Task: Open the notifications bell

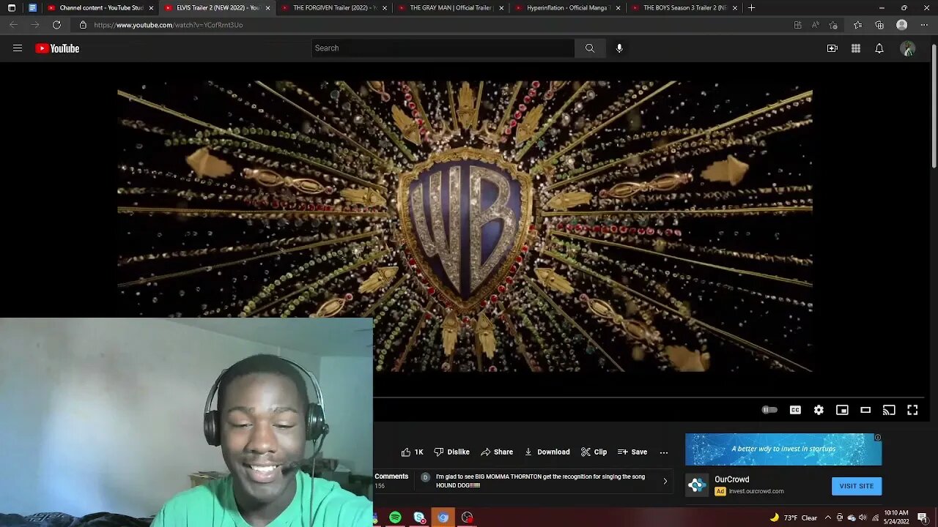Action: pos(879,48)
